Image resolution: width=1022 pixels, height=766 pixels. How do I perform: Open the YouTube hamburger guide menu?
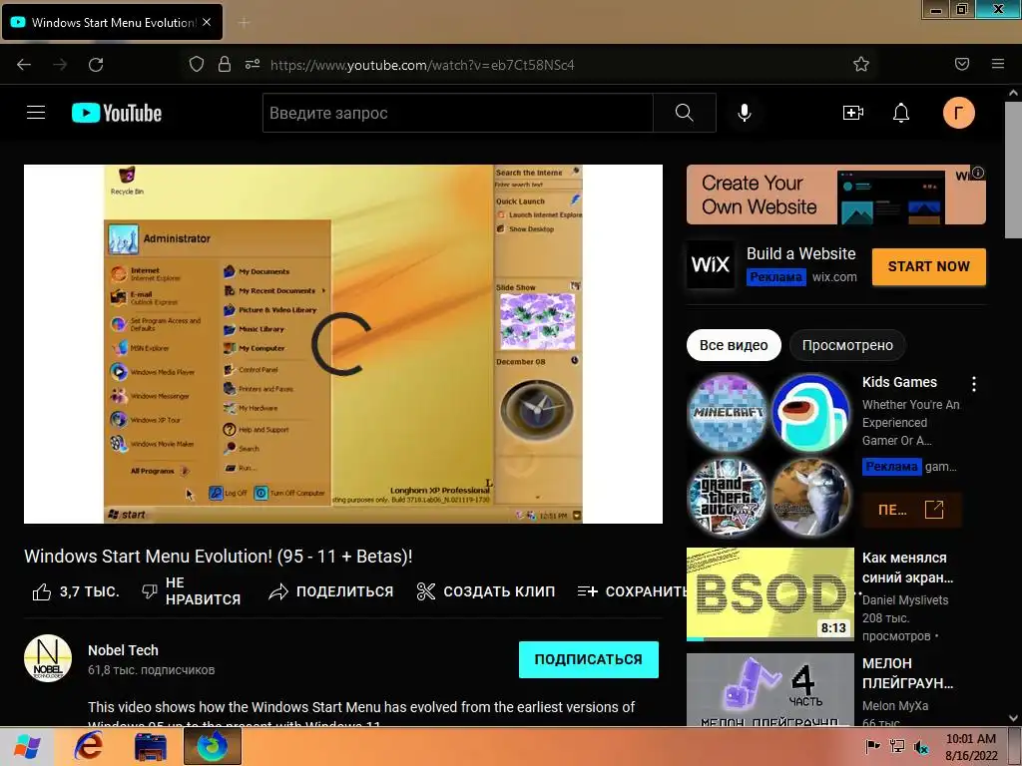pyautogui.click(x=36, y=113)
